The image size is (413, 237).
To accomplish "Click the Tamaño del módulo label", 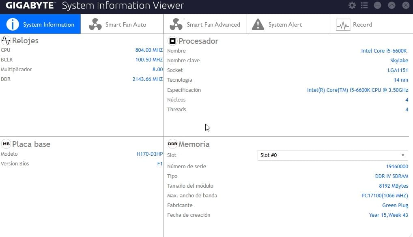I will tap(190, 186).
